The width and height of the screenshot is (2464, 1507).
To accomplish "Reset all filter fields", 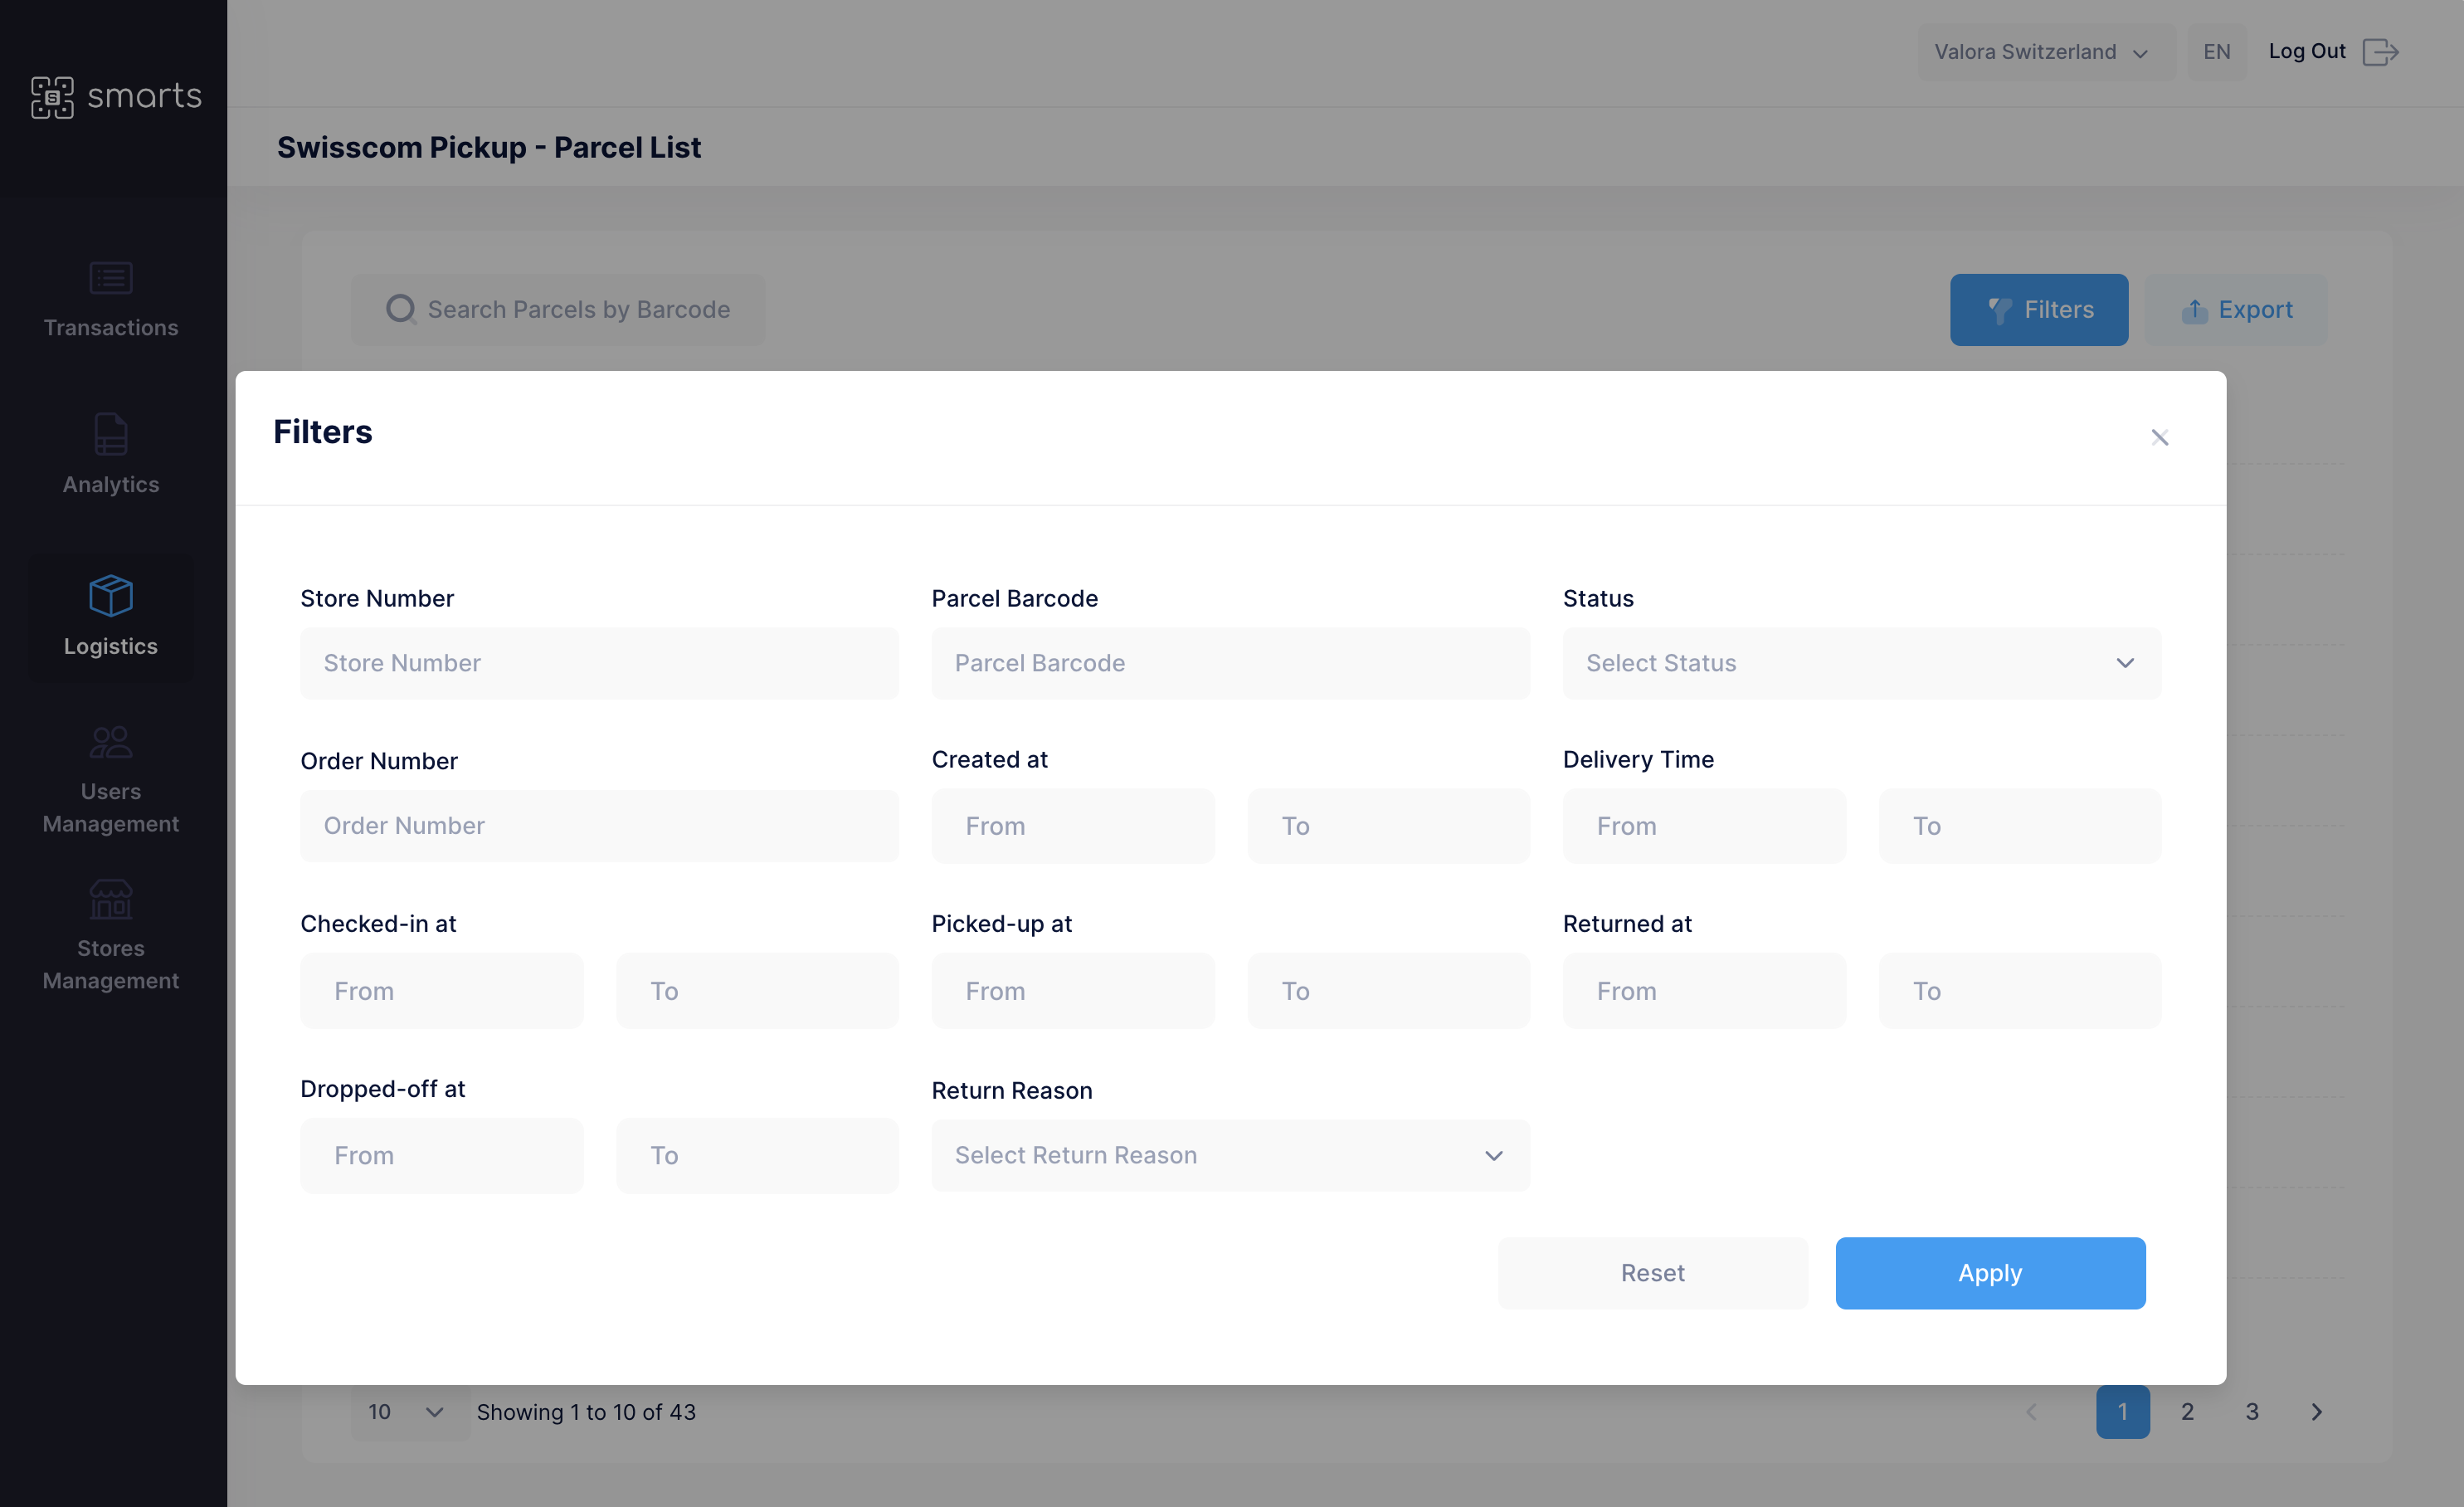I will coord(1653,1273).
